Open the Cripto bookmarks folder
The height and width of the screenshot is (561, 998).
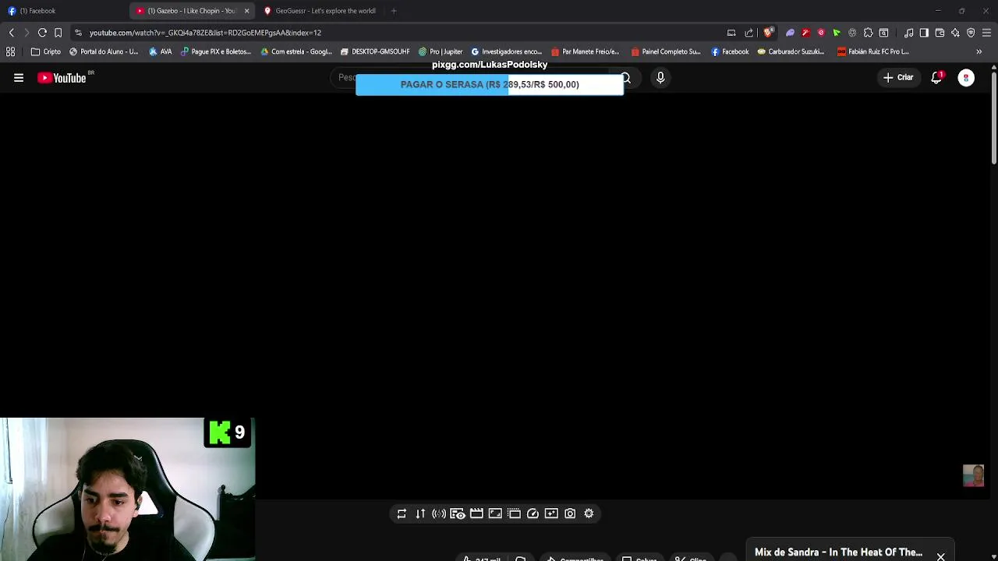tap(45, 51)
